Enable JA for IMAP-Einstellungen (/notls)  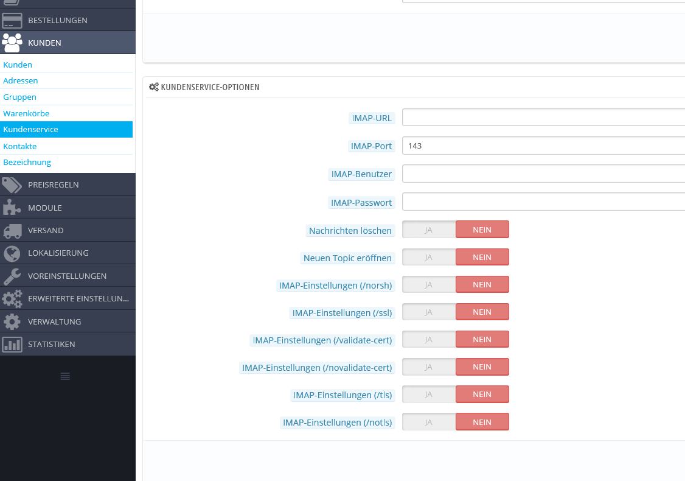point(428,422)
